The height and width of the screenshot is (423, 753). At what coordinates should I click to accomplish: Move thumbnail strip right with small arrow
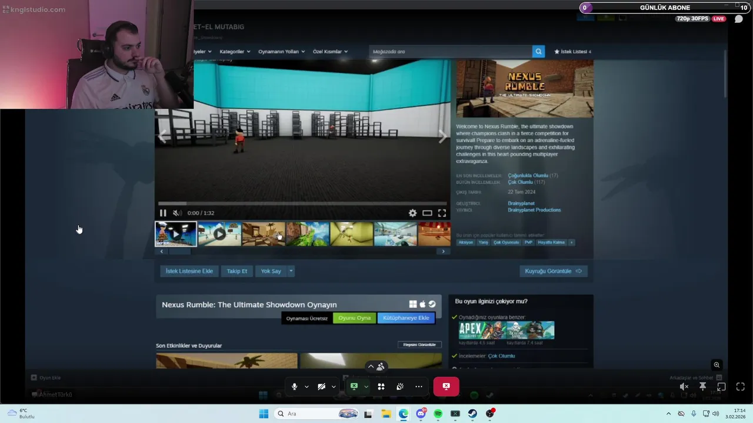click(x=444, y=251)
